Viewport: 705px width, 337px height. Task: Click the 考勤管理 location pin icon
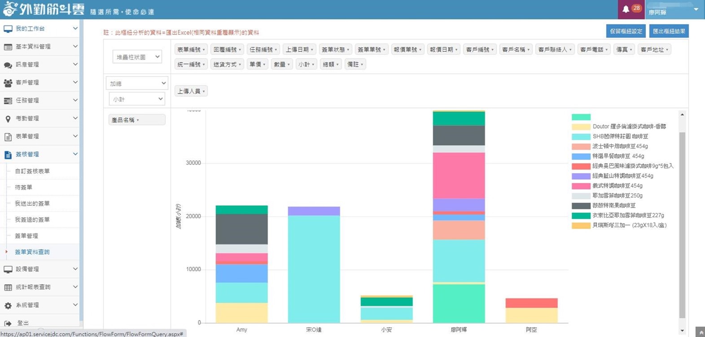8,118
